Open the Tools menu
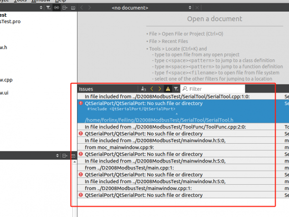The width and height of the screenshot is (289, 217). click(x=21, y=1)
